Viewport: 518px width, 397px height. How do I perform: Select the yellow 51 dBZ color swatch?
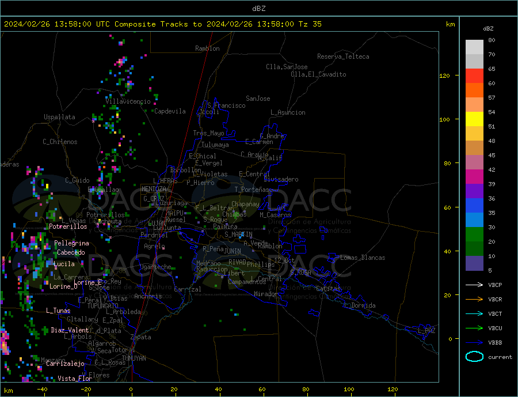tap(474, 119)
